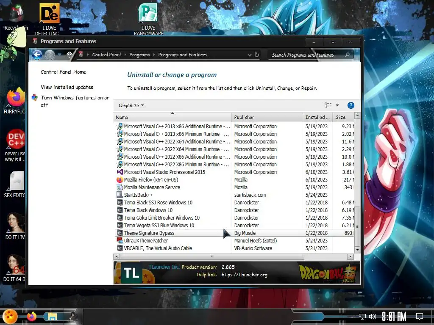Open File Explorer from the taskbar
The image size is (434, 325).
[52, 317]
